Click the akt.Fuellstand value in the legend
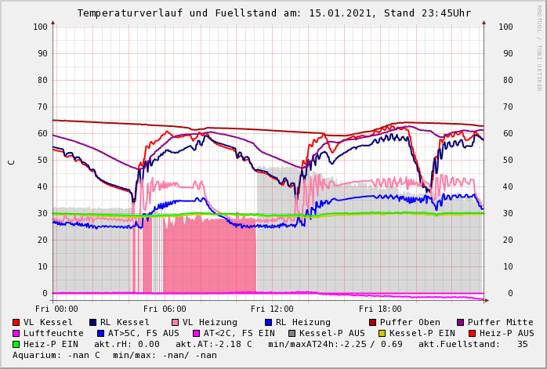The image size is (547, 369). 522,344
